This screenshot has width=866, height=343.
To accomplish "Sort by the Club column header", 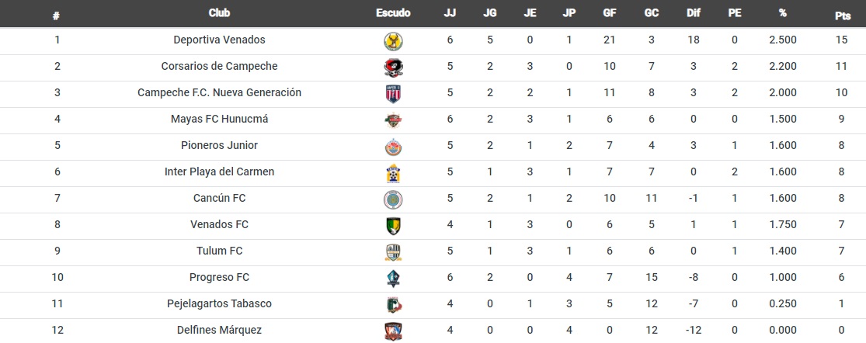I will pyautogui.click(x=220, y=13).
